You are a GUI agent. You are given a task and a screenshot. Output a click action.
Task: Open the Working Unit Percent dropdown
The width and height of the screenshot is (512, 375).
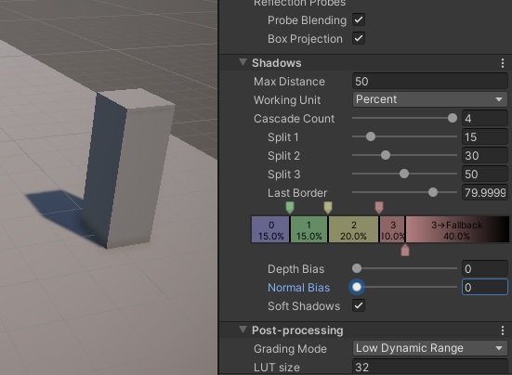(430, 99)
